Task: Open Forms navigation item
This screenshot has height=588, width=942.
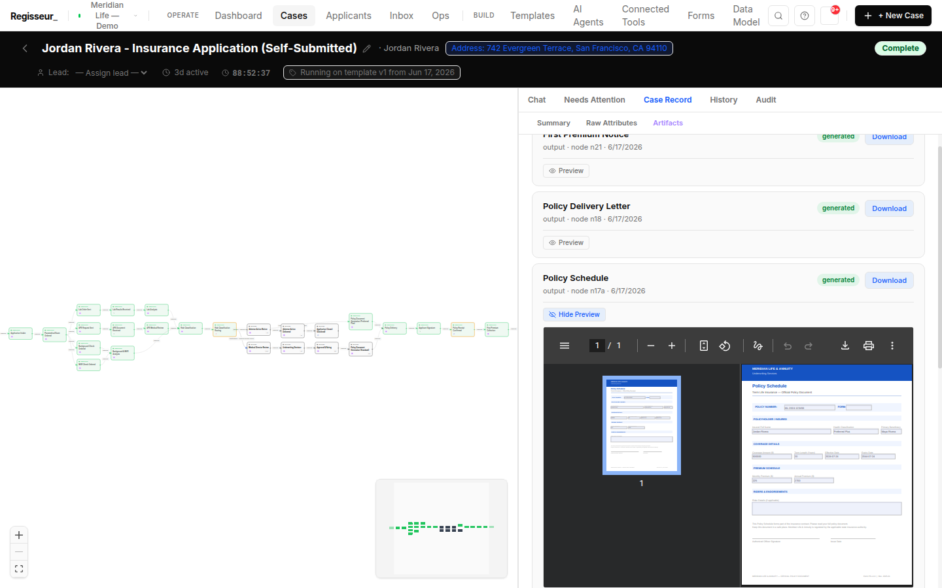Action: pos(701,16)
